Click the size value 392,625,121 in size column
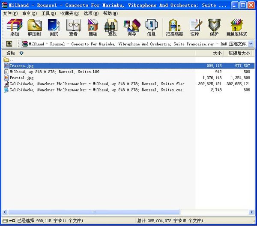Viewport: 257px width, 226px height. pos(210,84)
